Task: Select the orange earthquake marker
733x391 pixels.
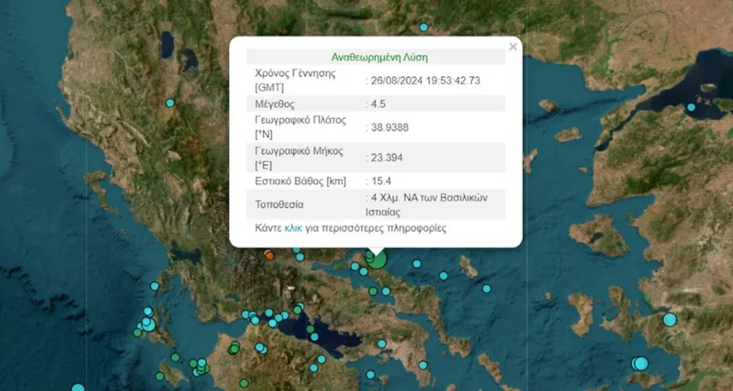Action: [268, 254]
